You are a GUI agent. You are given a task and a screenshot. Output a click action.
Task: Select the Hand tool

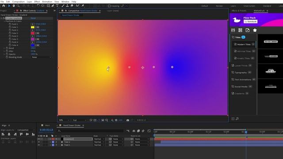[14, 6]
